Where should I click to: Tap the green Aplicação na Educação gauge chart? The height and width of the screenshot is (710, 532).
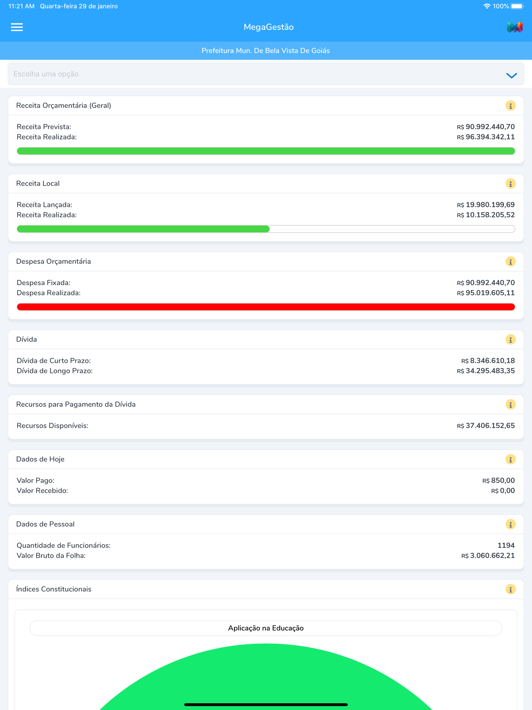tap(266, 677)
